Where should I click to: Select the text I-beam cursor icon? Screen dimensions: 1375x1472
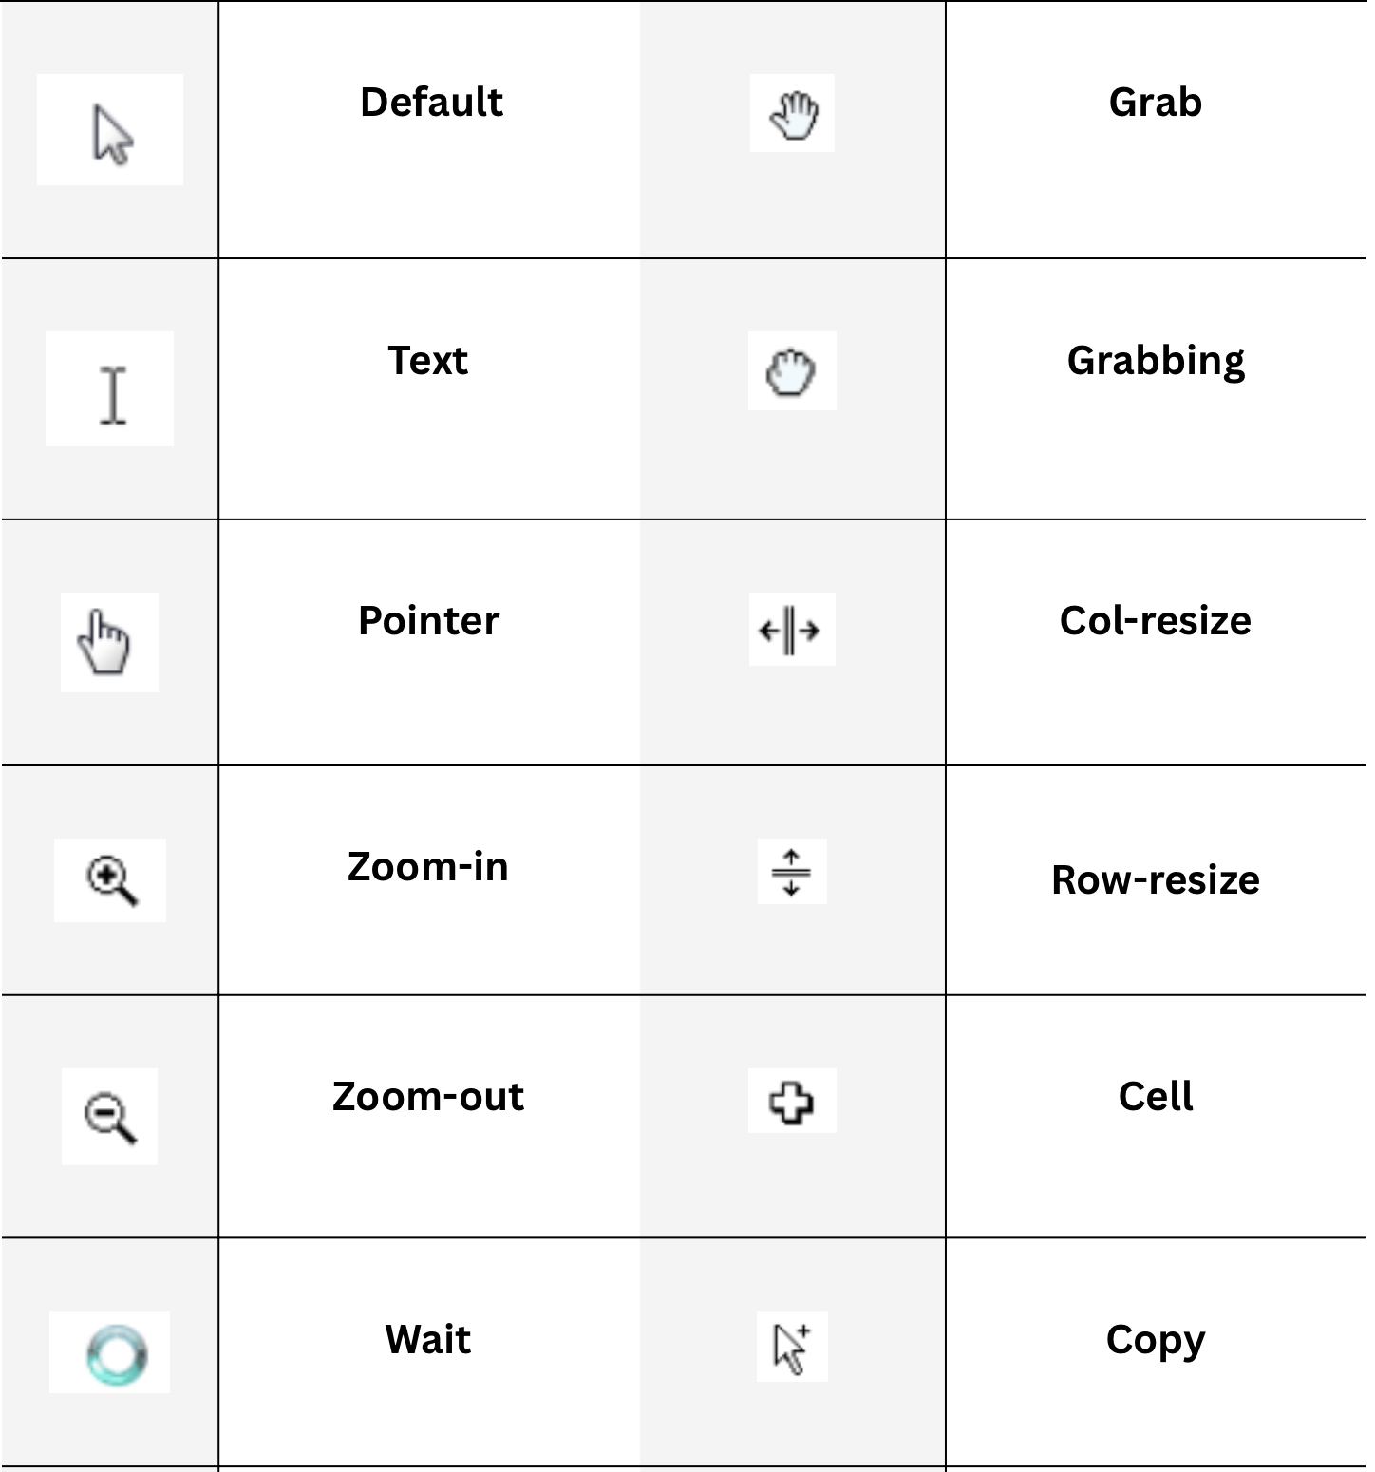(113, 394)
